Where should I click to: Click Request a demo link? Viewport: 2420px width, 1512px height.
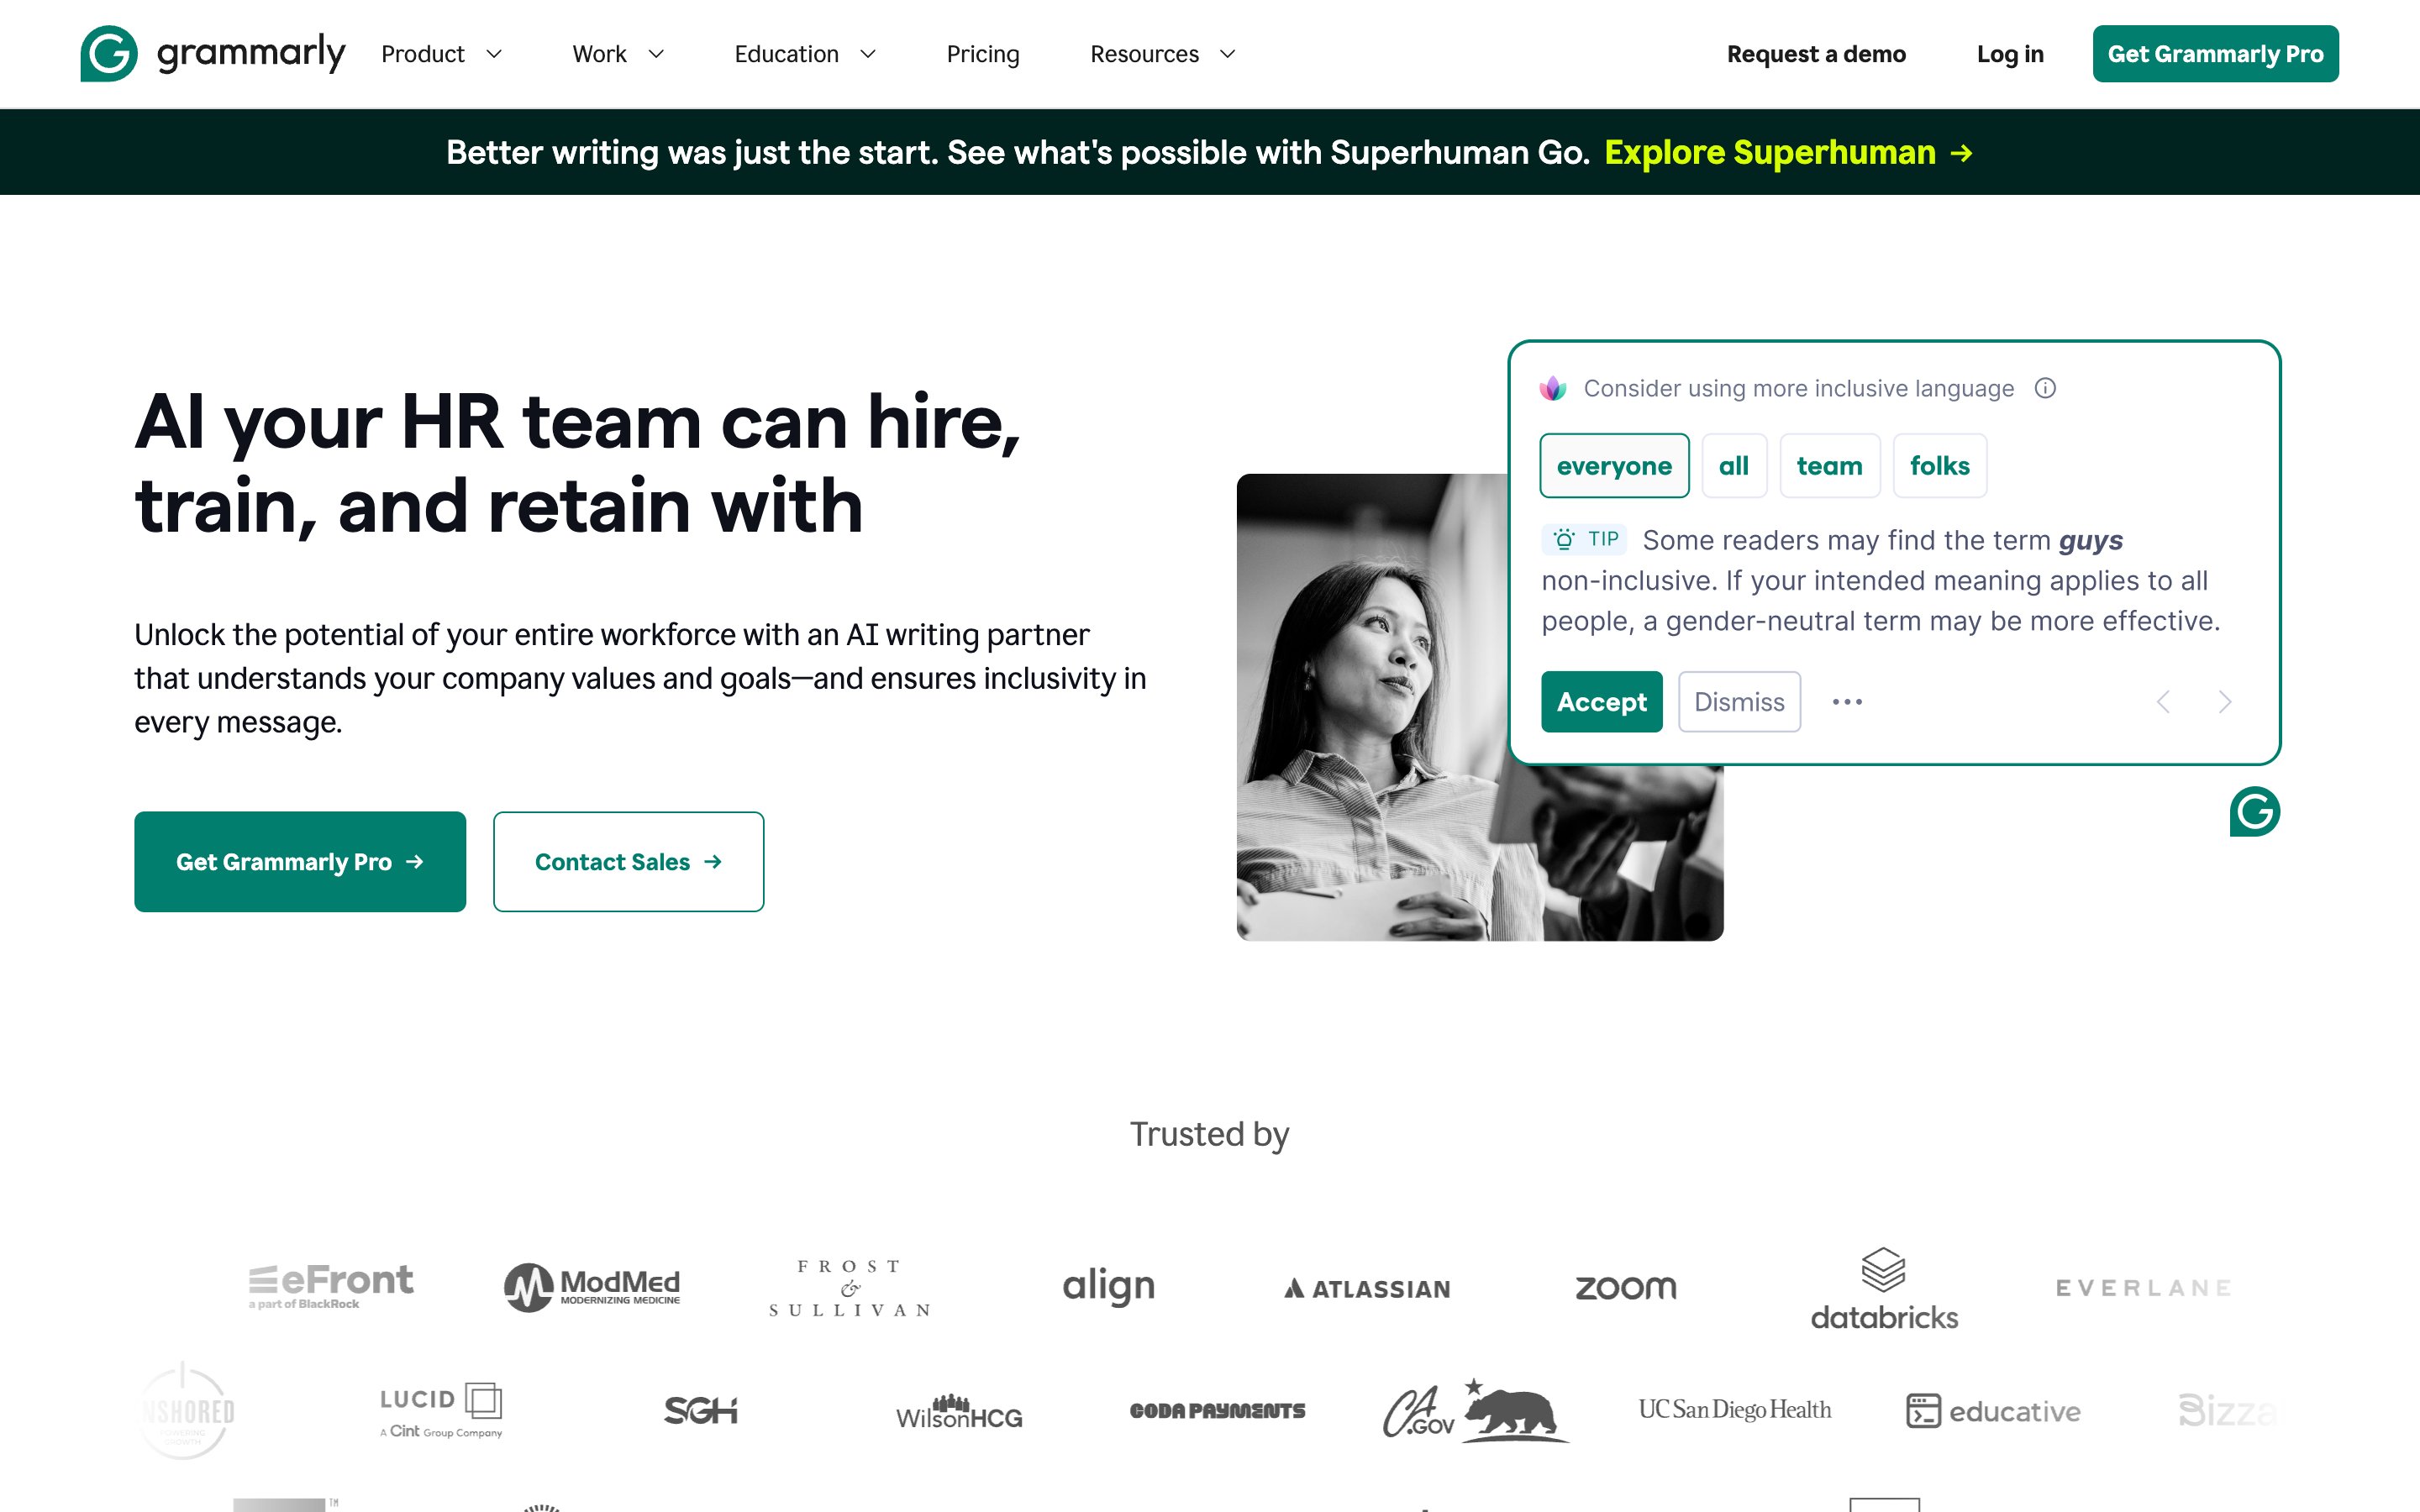1816,54
